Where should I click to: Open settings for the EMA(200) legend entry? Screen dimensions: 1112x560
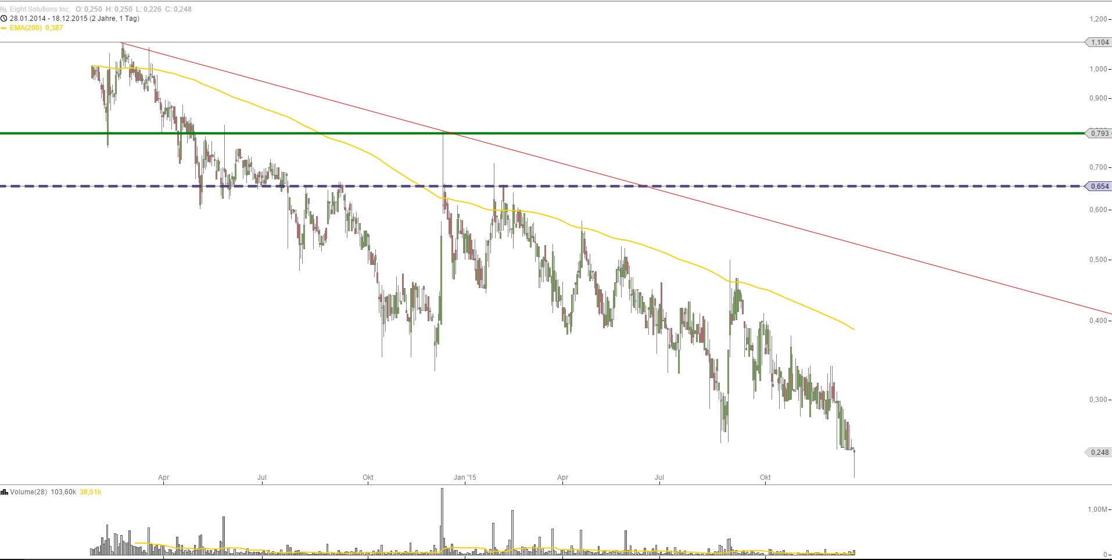tap(26, 27)
